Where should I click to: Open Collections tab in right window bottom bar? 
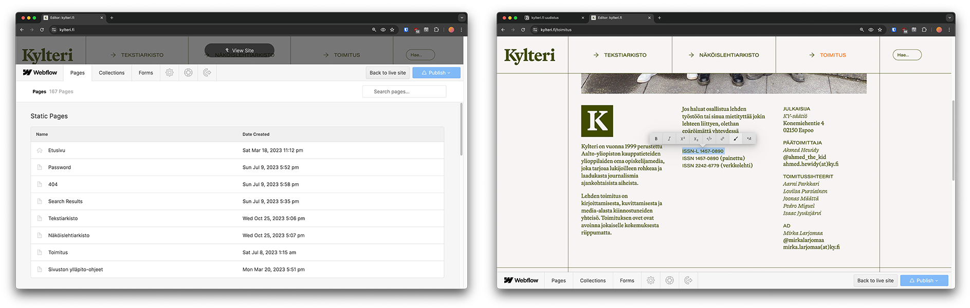coord(593,280)
